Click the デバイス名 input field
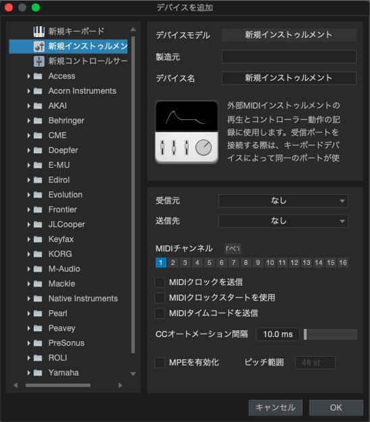The height and width of the screenshot is (422, 370). point(289,78)
